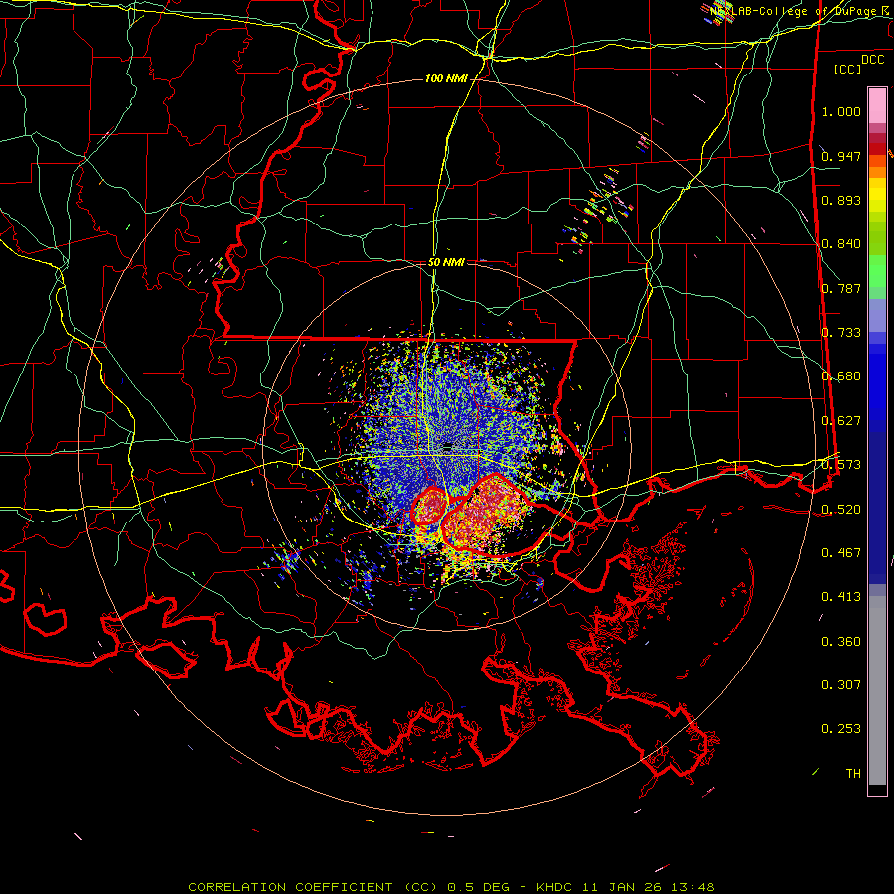Viewport: 894px width, 894px height.
Task: Select the 0.413 value on the color scale
Action: point(841,597)
